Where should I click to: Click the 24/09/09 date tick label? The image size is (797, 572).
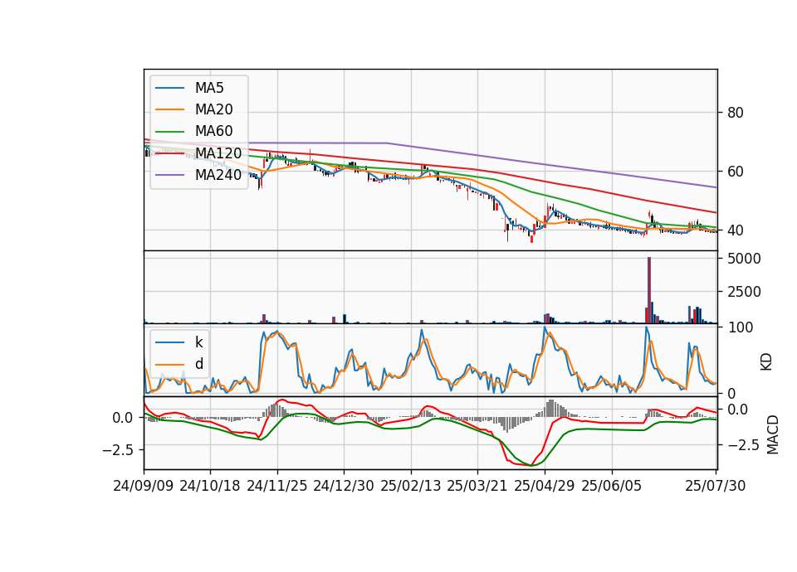coord(143,486)
